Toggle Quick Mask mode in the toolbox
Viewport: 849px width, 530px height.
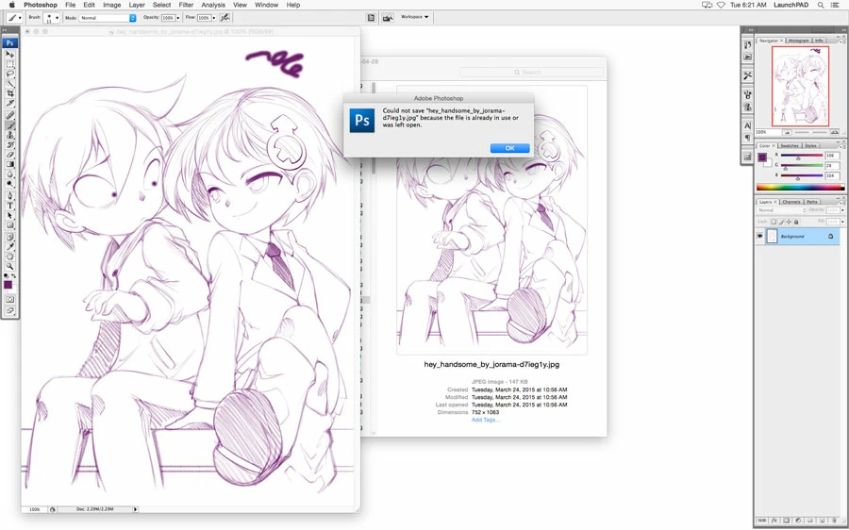click(x=9, y=298)
